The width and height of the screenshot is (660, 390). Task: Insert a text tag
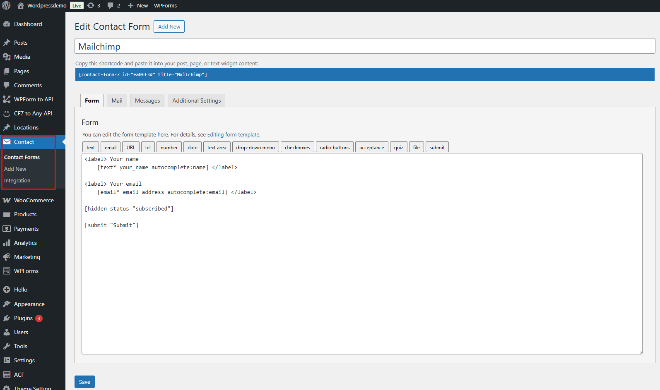[91, 147]
